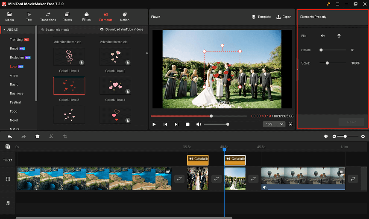Mute the player volume
This screenshot has width=369, height=219.
pos(199,124)
